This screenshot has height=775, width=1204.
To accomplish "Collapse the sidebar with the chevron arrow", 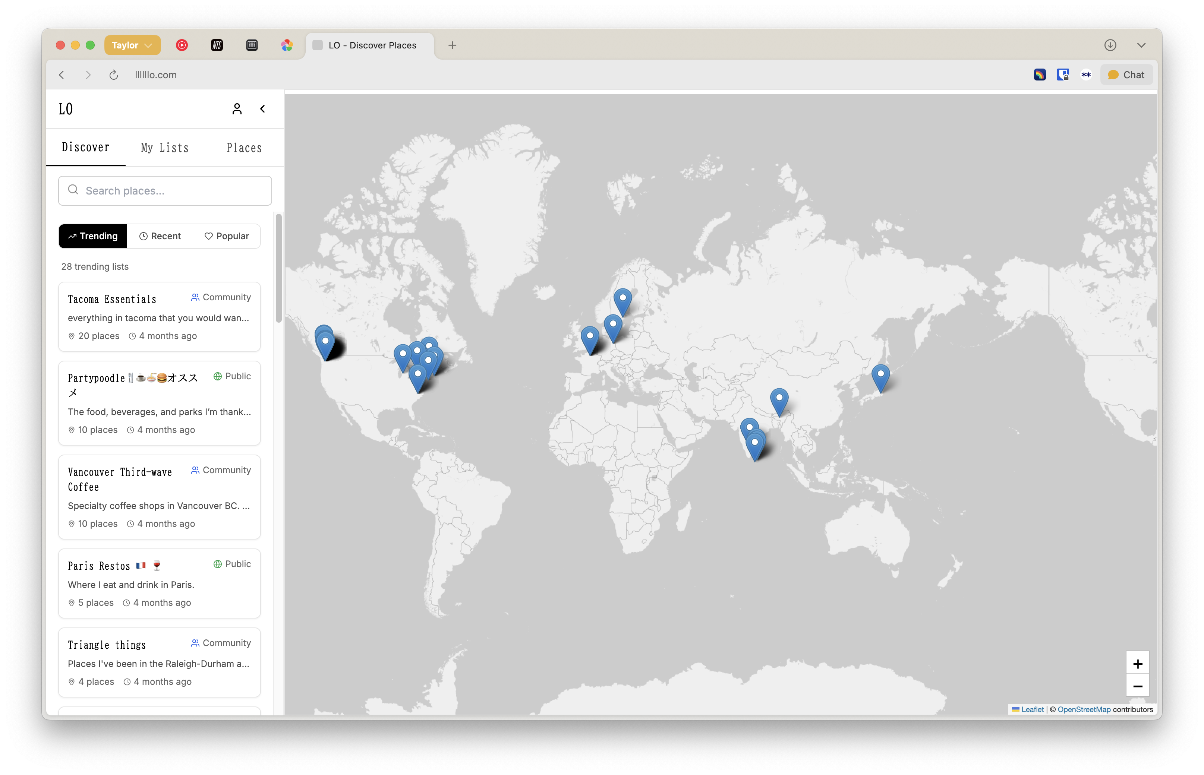I will pos(262,109).
